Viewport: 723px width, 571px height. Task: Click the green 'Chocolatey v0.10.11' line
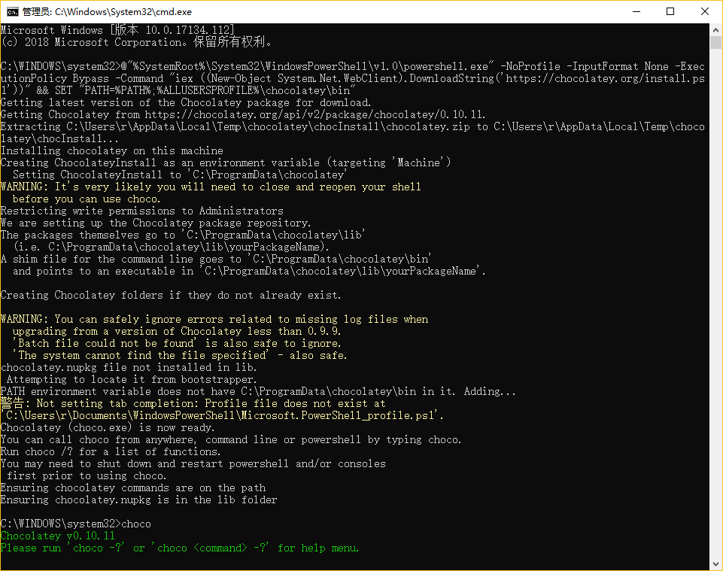58,536
